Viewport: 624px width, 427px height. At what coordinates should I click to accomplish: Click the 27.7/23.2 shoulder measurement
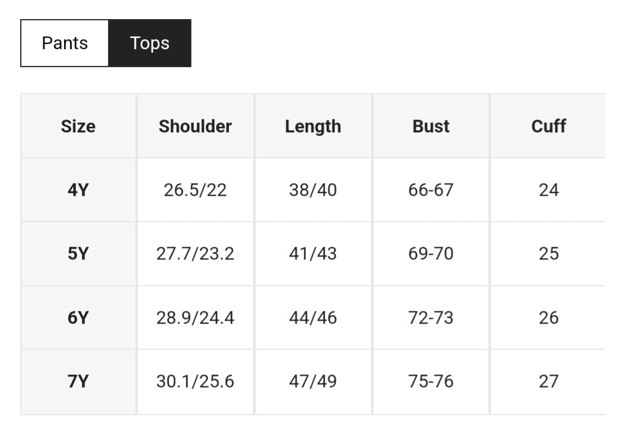[x=195, y=254]
